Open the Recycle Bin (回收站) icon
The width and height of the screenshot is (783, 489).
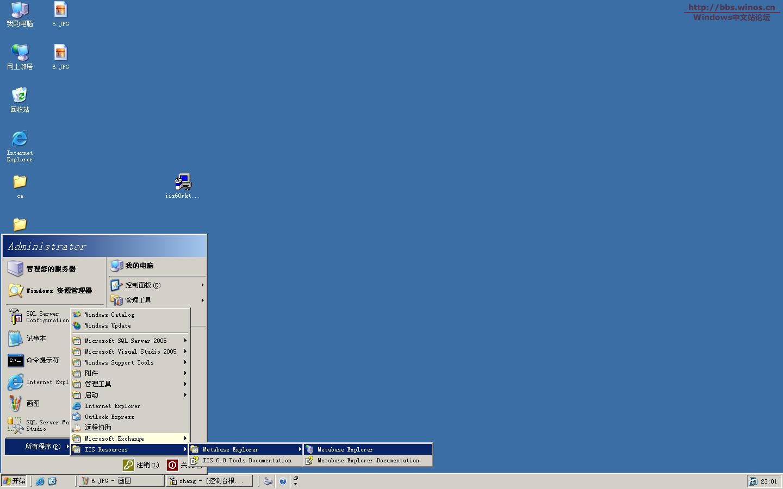pyautogui.click(x=20, y=100)
